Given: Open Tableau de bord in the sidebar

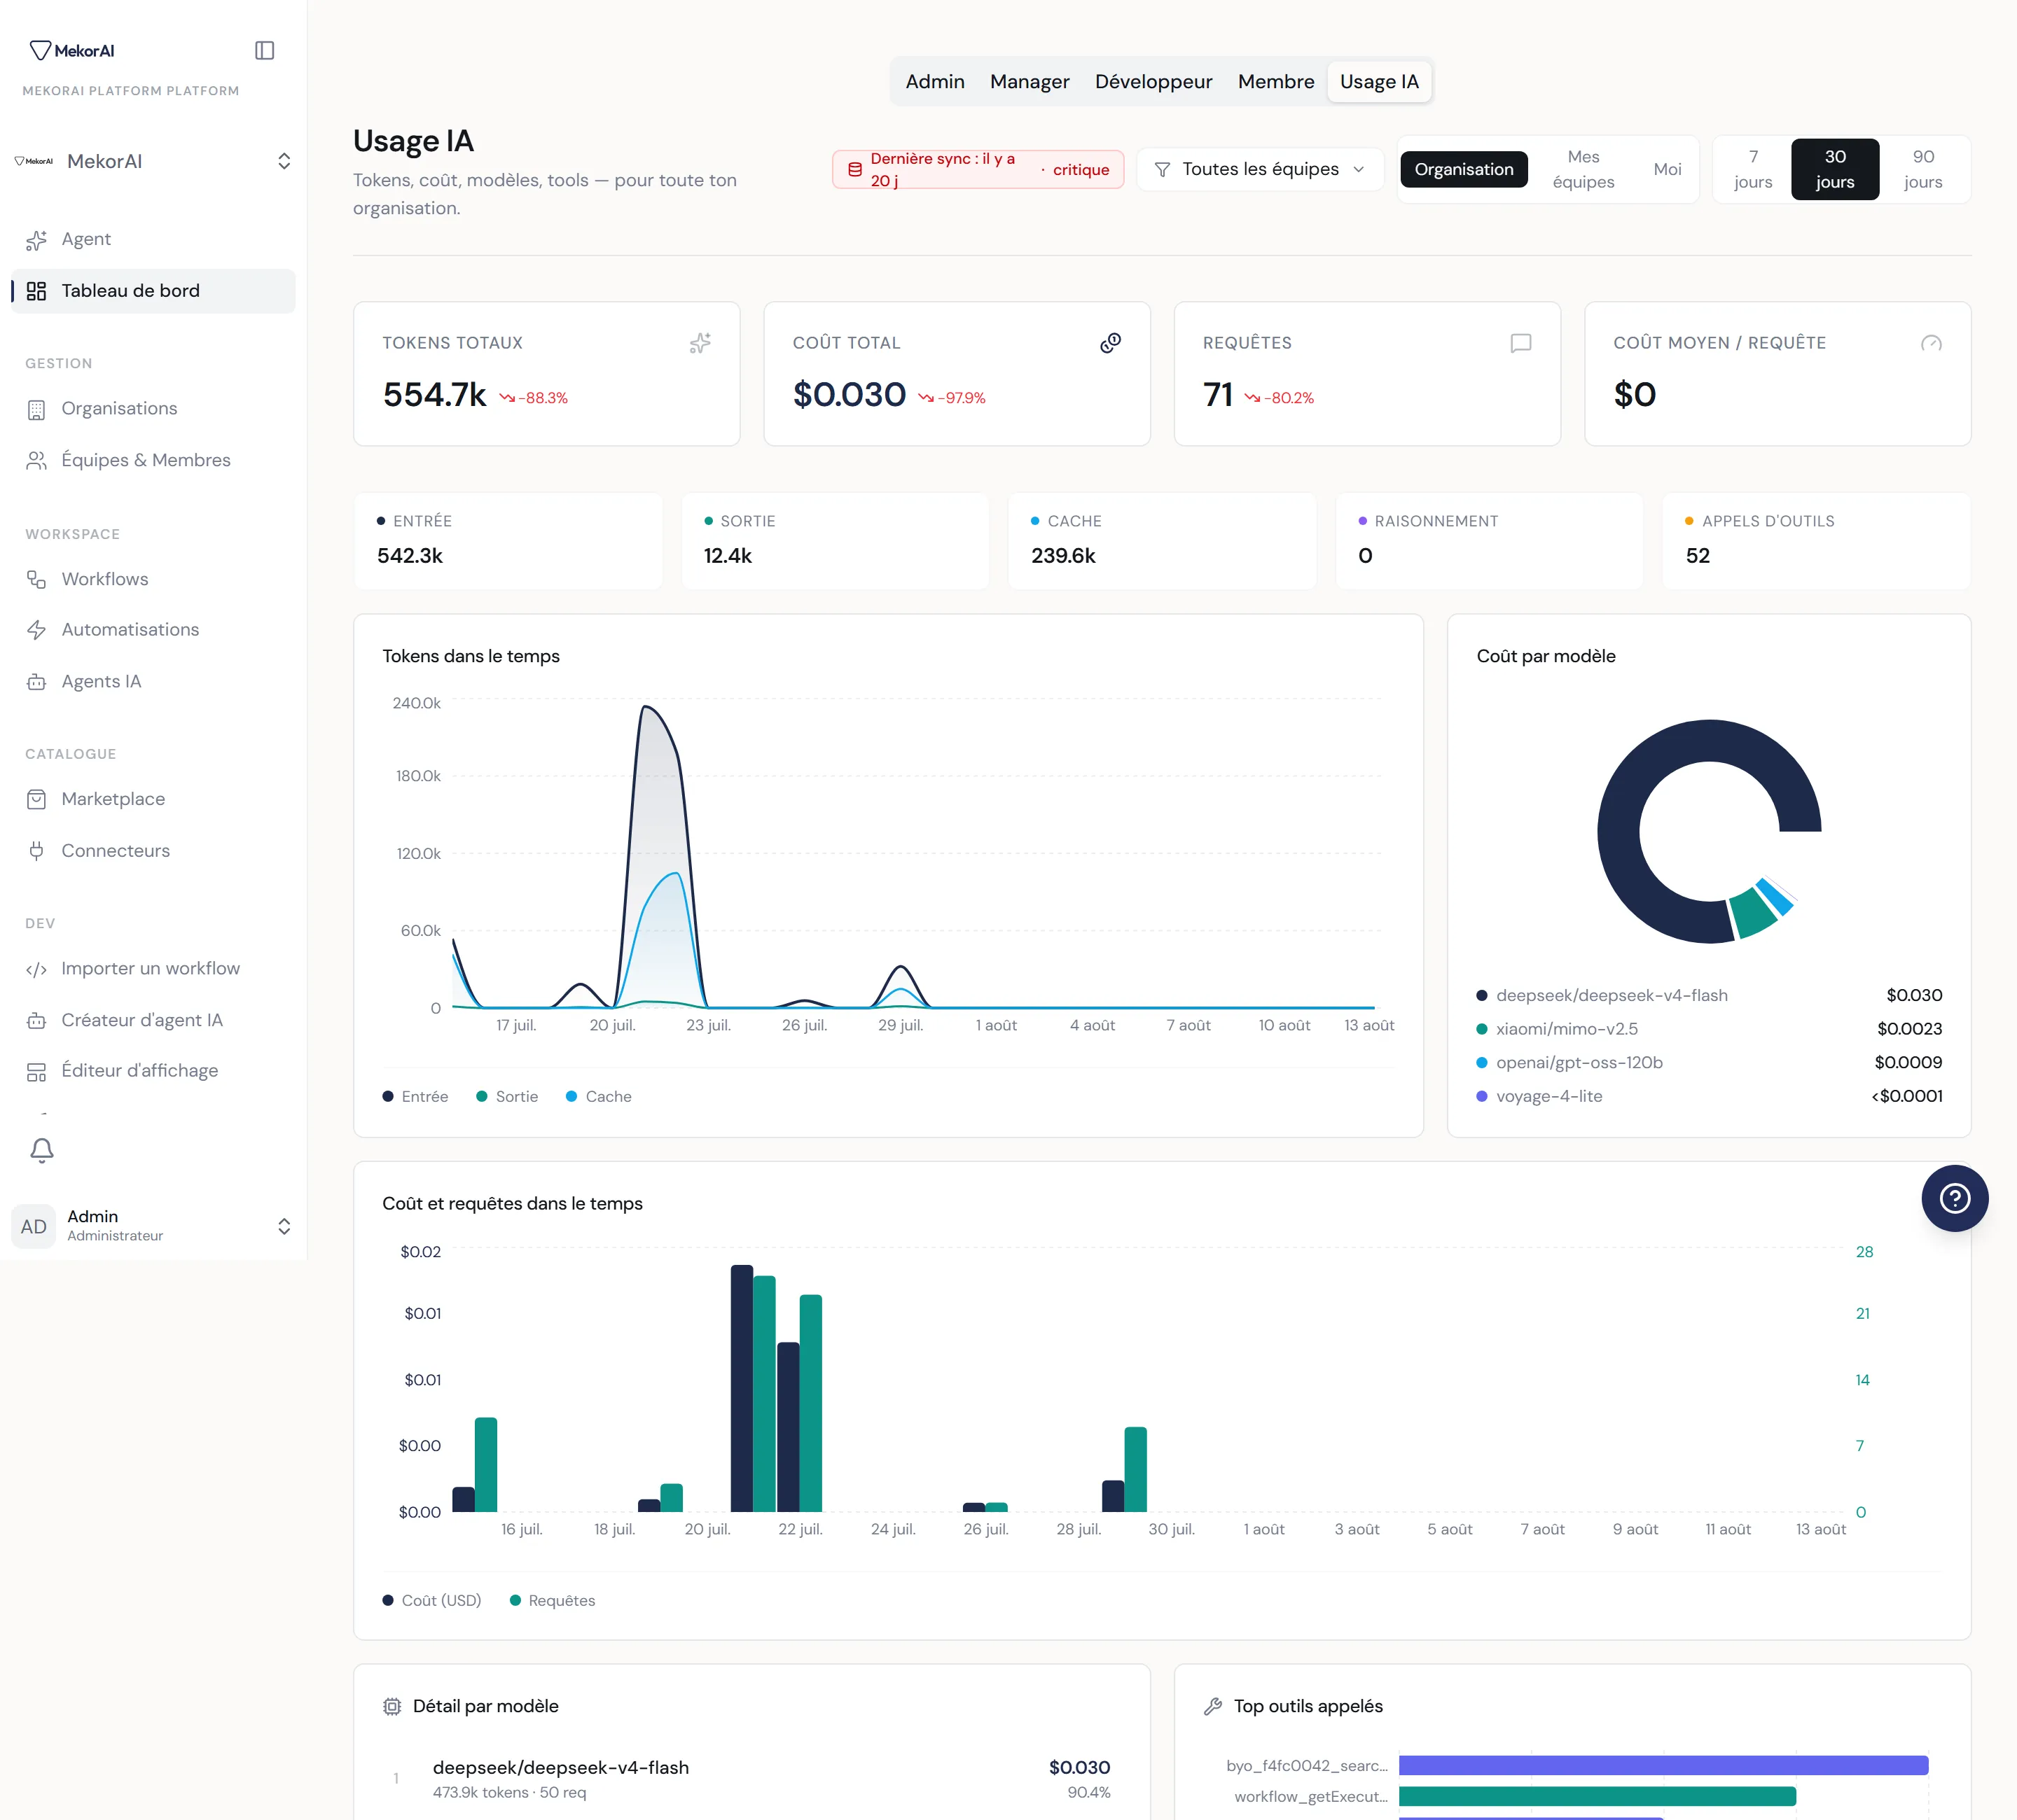Looking at the screenshot, I should (x=153, y=291).
